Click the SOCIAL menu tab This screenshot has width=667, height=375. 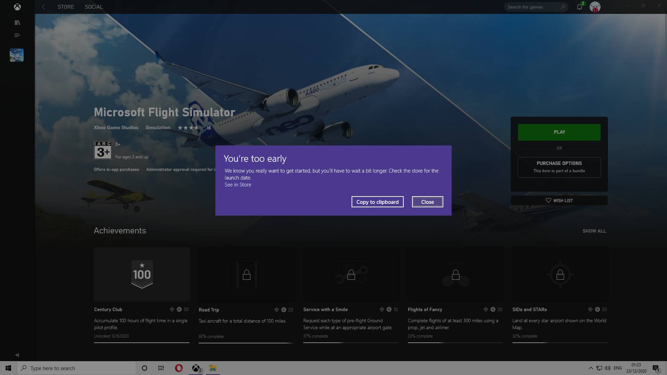click(94, 7)
